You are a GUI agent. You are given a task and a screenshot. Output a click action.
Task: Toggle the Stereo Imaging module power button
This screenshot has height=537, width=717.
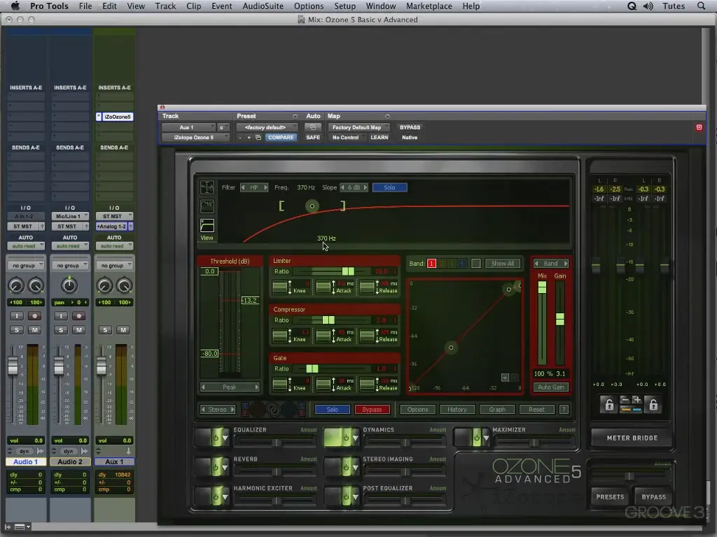(x=346, y=467)
